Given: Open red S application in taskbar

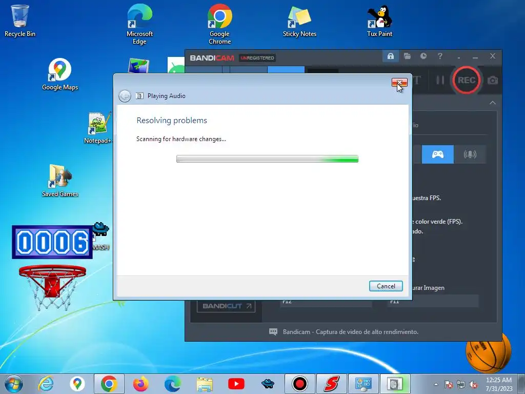Looking at the screenshot, I should pyautogui.click(x=332, y=384).
